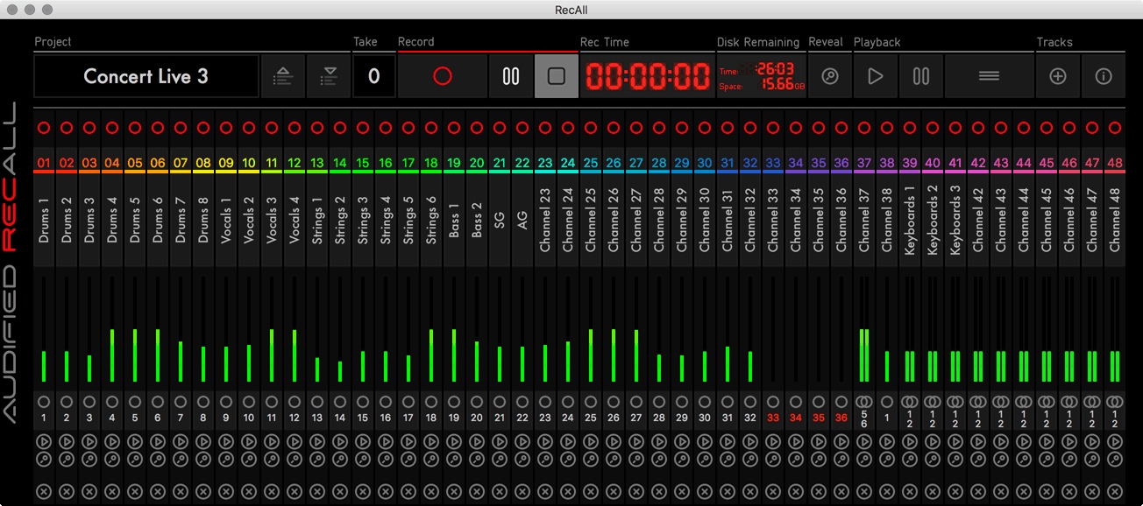Click the Keyboards 3 track name
Image resolution: width=1143 pixels, height=506 pixels.
(955, 219)
